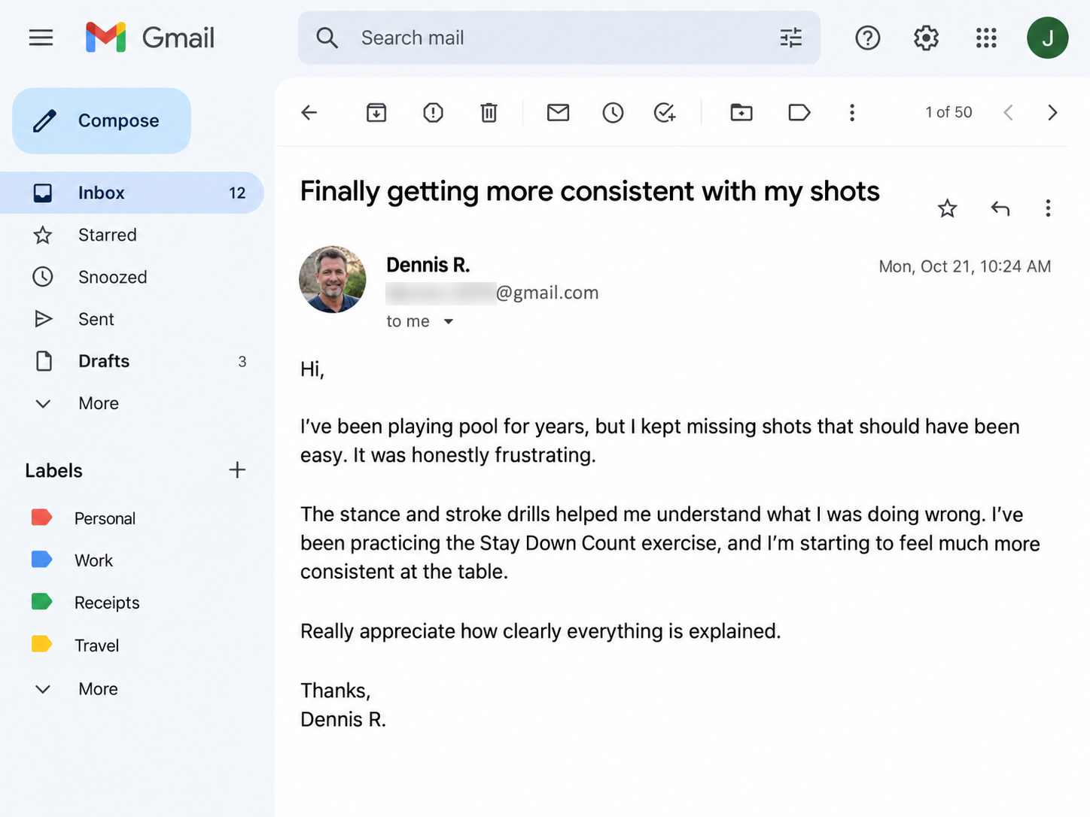Screen dimensions: 1090x817
Task: Open the Support help icon
Action: tap(868, 38)
